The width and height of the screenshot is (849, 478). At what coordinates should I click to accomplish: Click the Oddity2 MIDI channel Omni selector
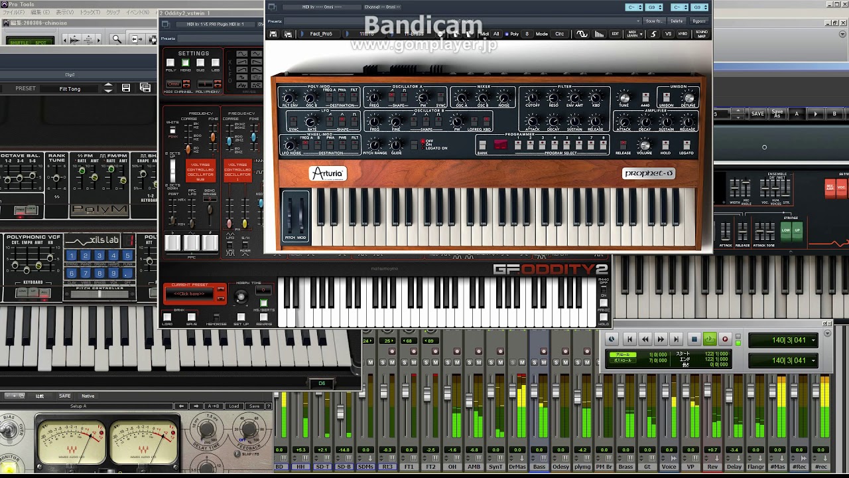(x=173, y=84)
